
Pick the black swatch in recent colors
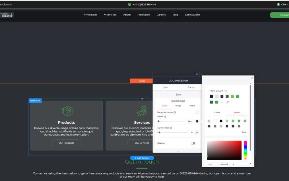click(x=221, y=121)
